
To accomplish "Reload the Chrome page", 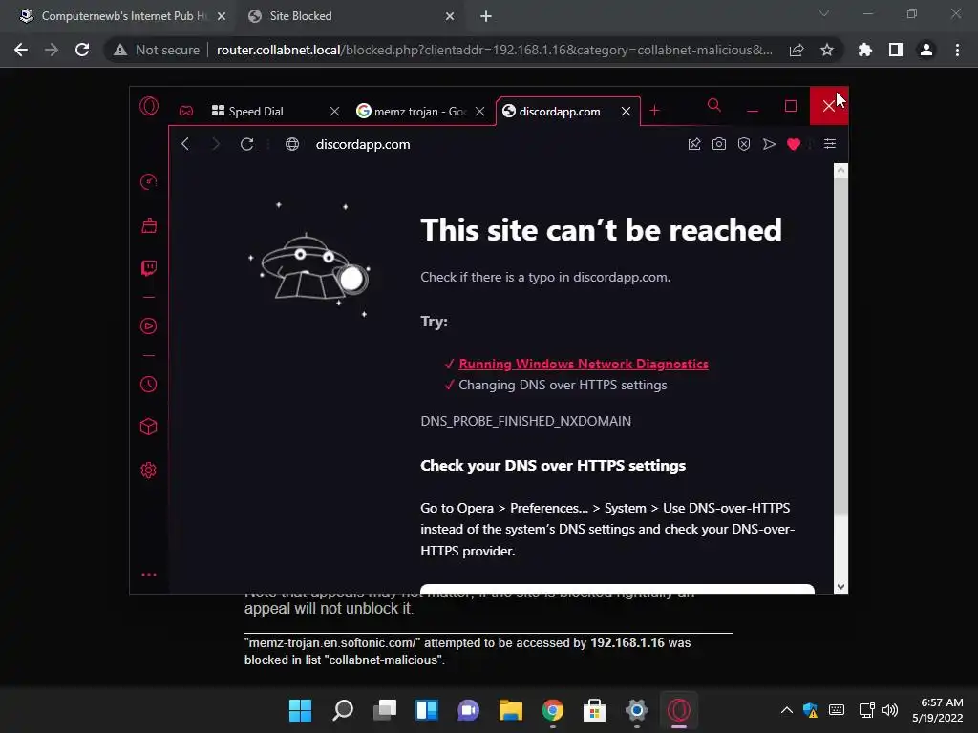I will (82, 50).
